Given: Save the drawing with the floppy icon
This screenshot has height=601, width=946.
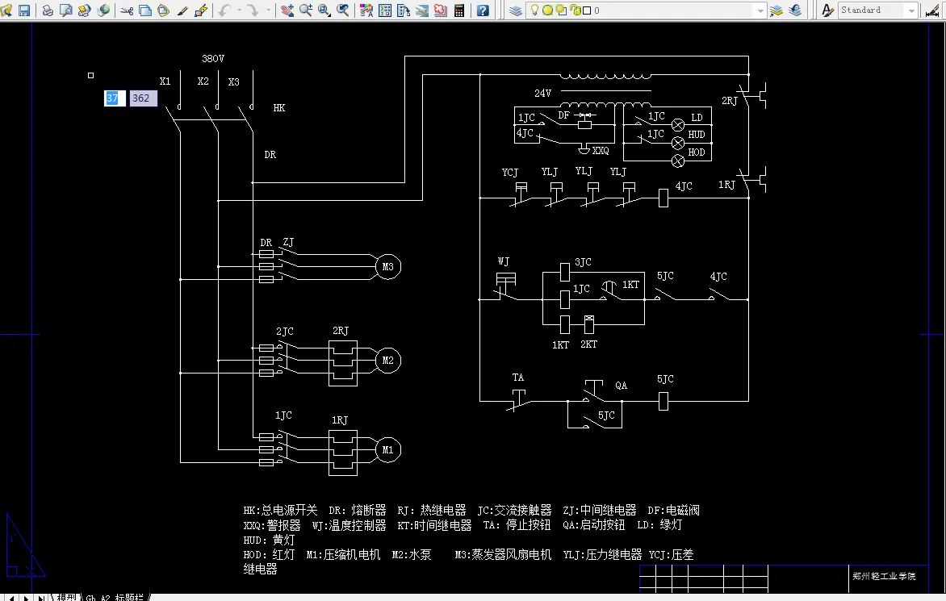Looking at the screenshot, I should click(24, 10).
